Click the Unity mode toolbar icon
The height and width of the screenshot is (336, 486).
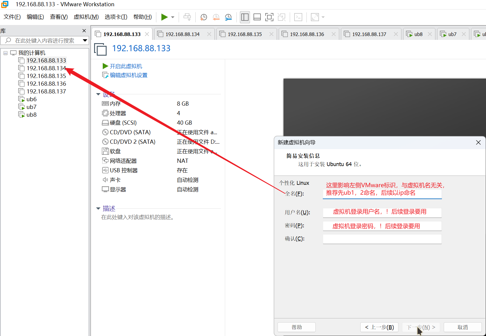(x=281, y=17)
